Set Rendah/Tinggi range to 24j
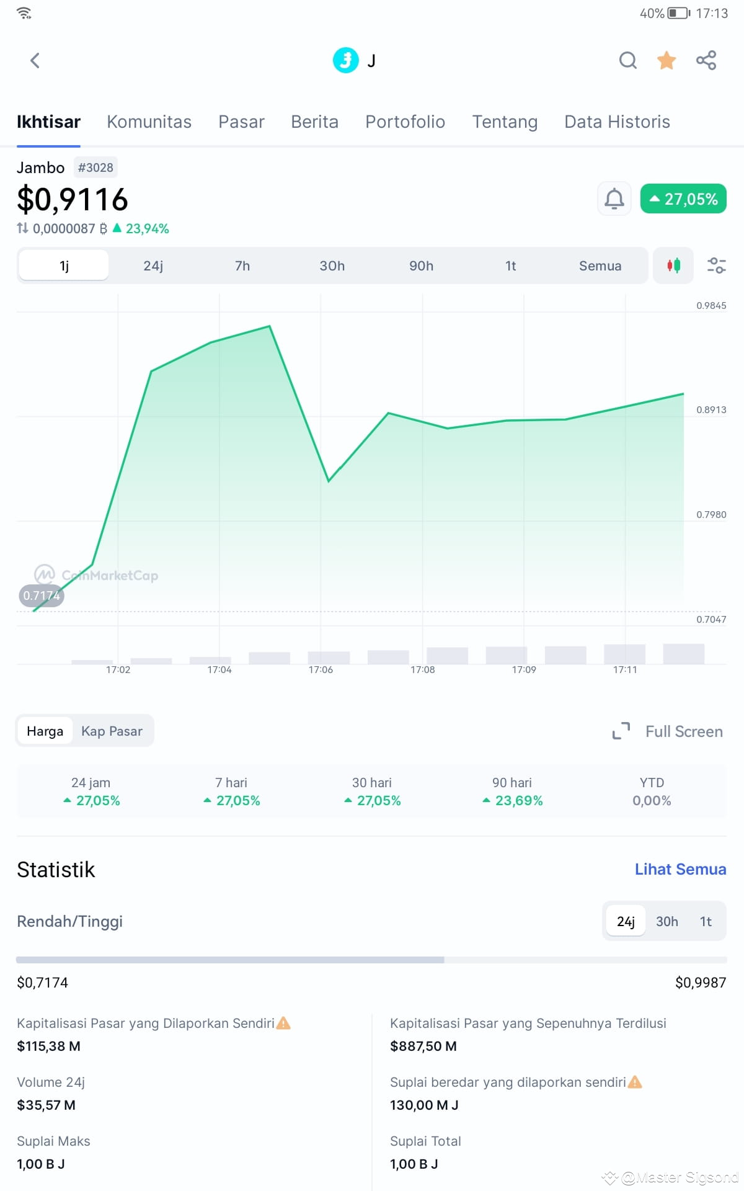 click(626, 921)
